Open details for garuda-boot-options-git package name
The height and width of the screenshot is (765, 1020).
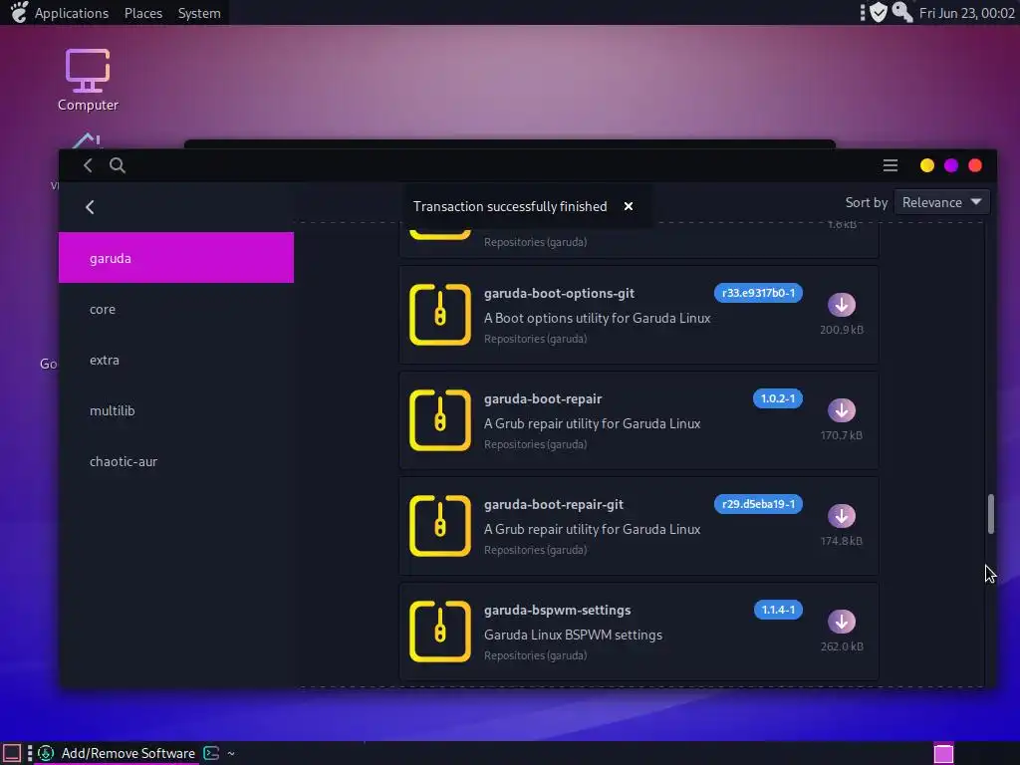(x=559, y=294)
